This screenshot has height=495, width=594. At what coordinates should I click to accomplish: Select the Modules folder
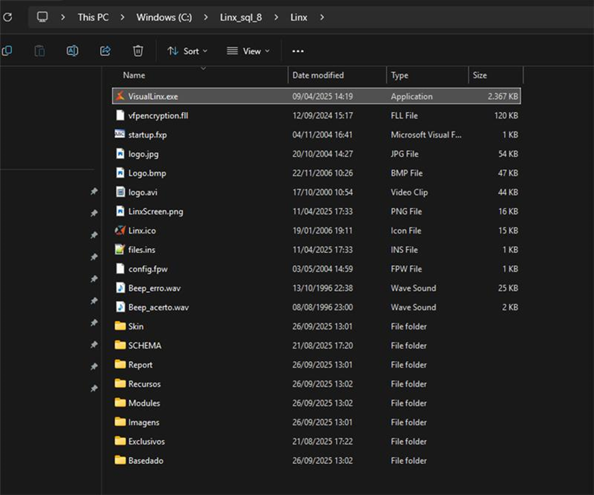click(143, 403)
